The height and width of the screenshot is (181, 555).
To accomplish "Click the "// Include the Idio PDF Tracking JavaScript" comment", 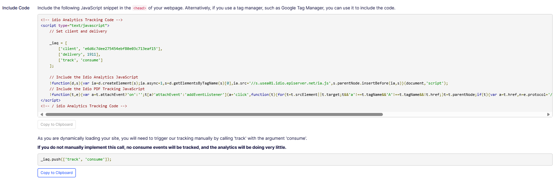I will click(97, 89).
